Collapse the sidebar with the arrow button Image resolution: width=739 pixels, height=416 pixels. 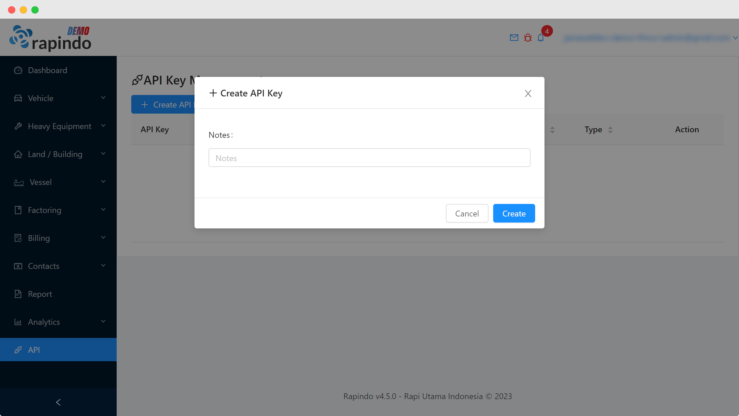58,402
